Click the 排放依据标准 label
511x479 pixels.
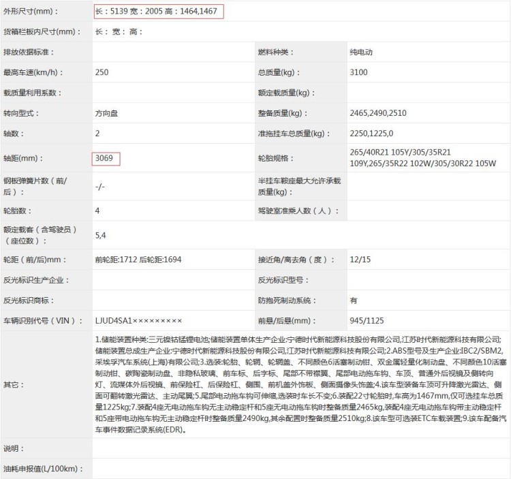pos(29,52)
